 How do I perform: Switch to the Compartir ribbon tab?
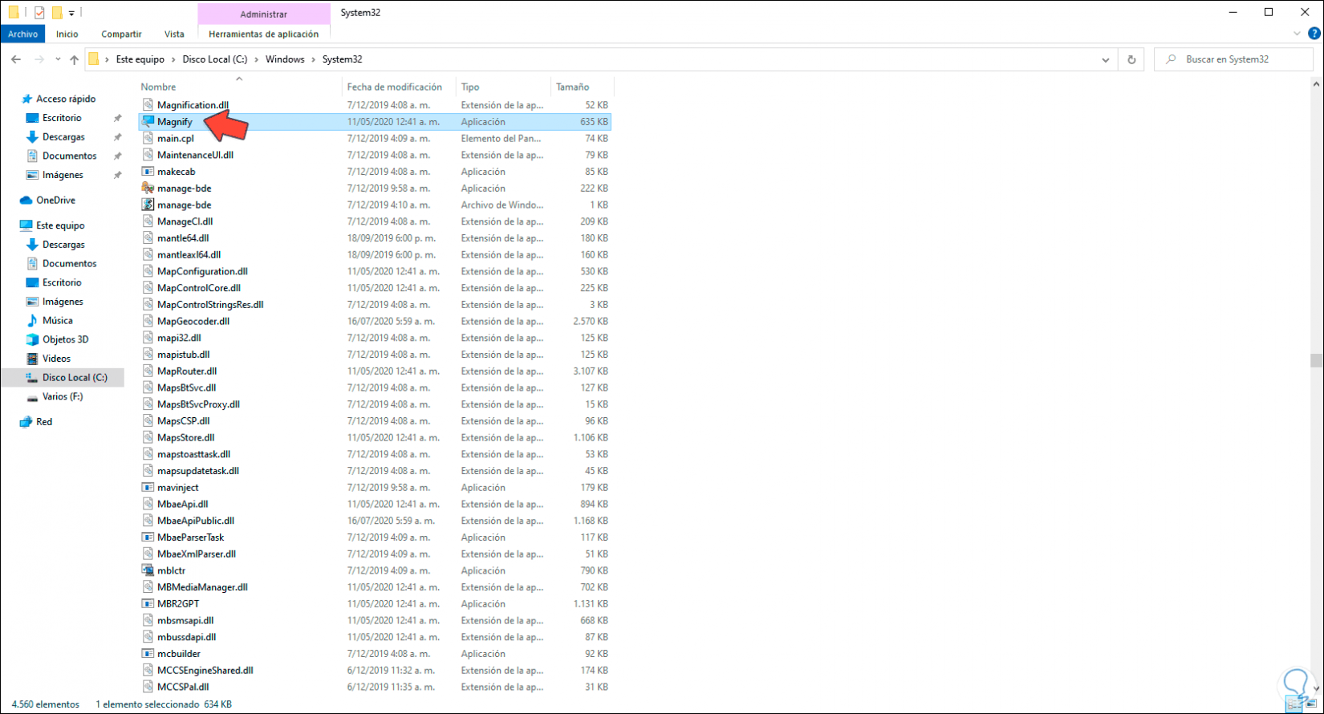(121, 34)
